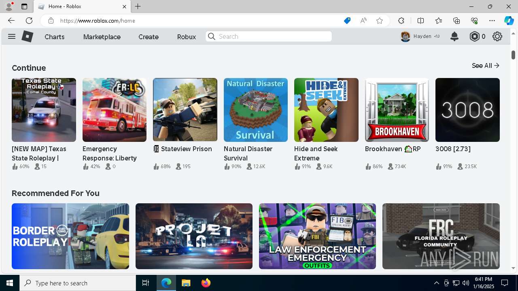Open the Windows notification center
This screenshot has height=291, width=518.
pyautogui.click(x=505, y=283)
